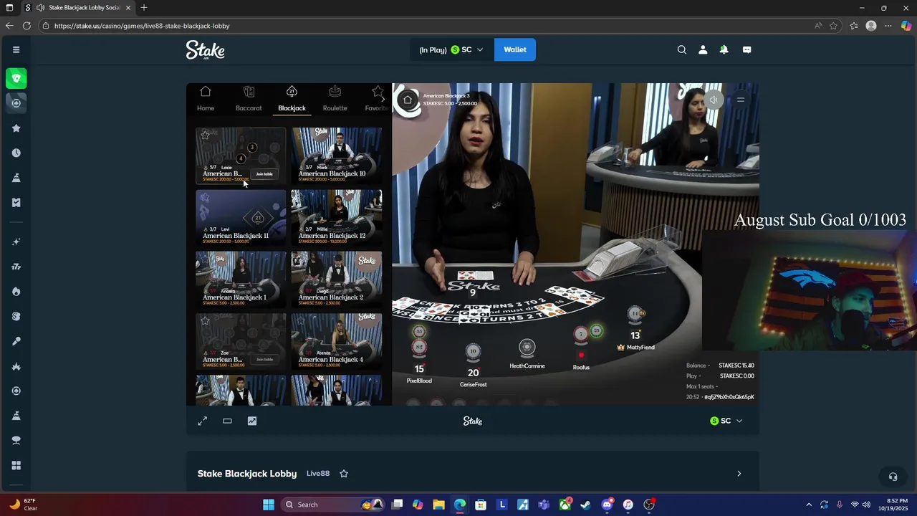Go back in the browser
Image resolution: width=917 pixels, height=516 pixels.
(x=9, y=26)
